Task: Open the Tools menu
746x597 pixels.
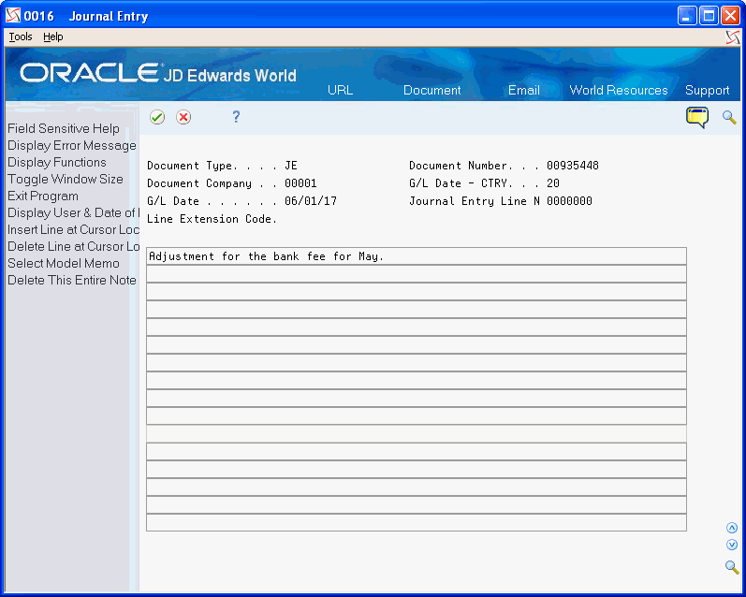Action: (21, 36)
